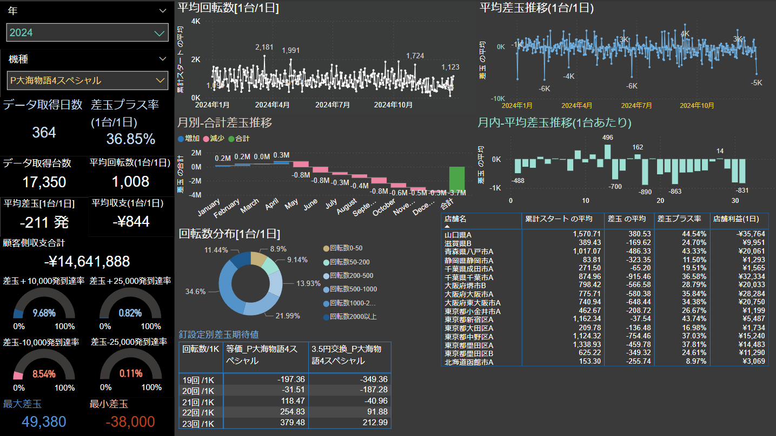
Task: Select the 回転数200-500 legend marker
Action: (326, 275)
